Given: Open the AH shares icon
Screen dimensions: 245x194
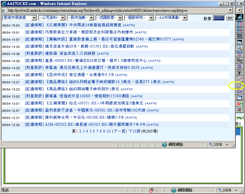Looking at the screenshot, I should coord(239,104).
